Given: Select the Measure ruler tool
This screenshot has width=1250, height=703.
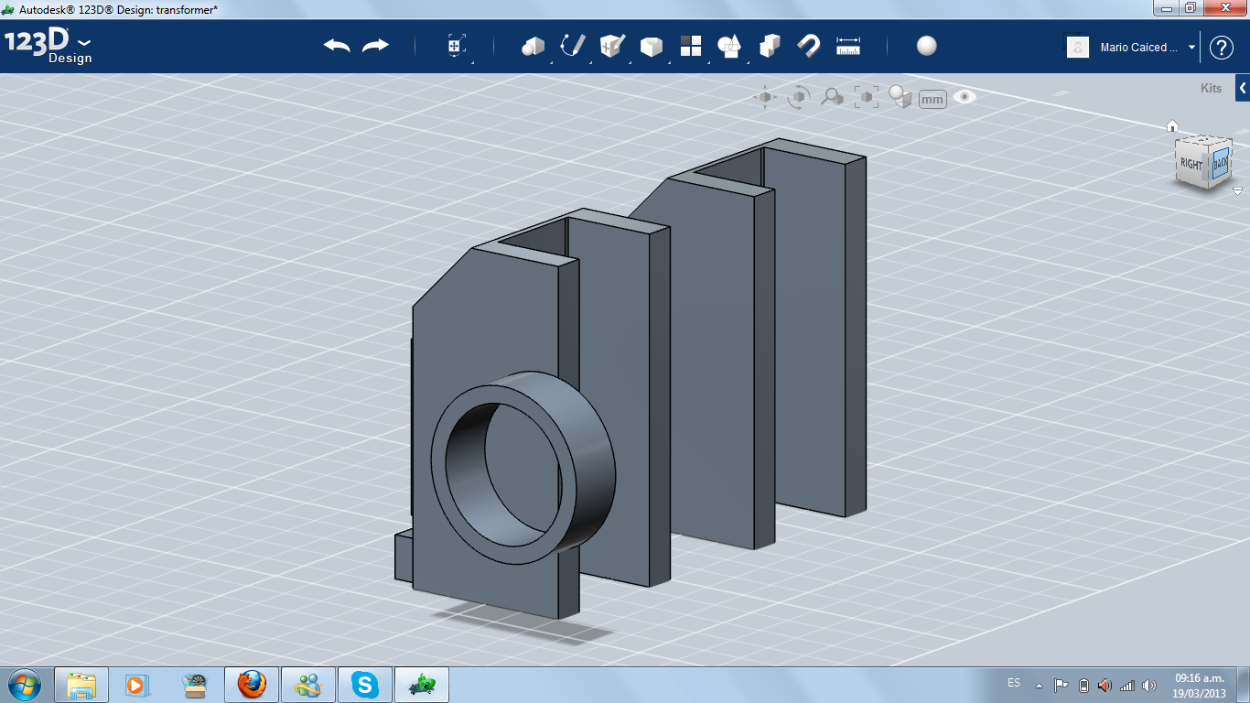Looking at the screenshot, I should point(849,46).
